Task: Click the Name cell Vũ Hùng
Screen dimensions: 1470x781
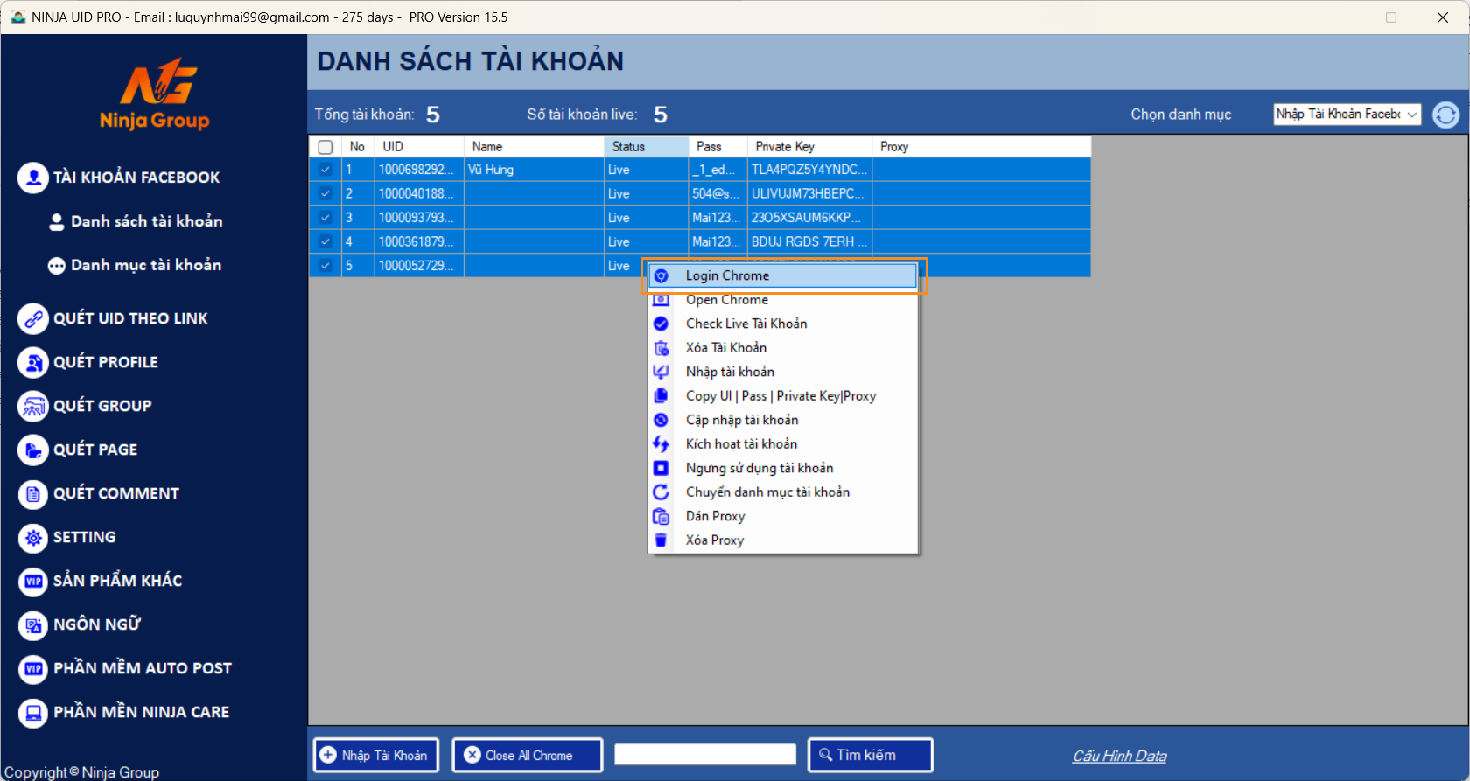Action: pyautogui.click(x=534, y=170)
